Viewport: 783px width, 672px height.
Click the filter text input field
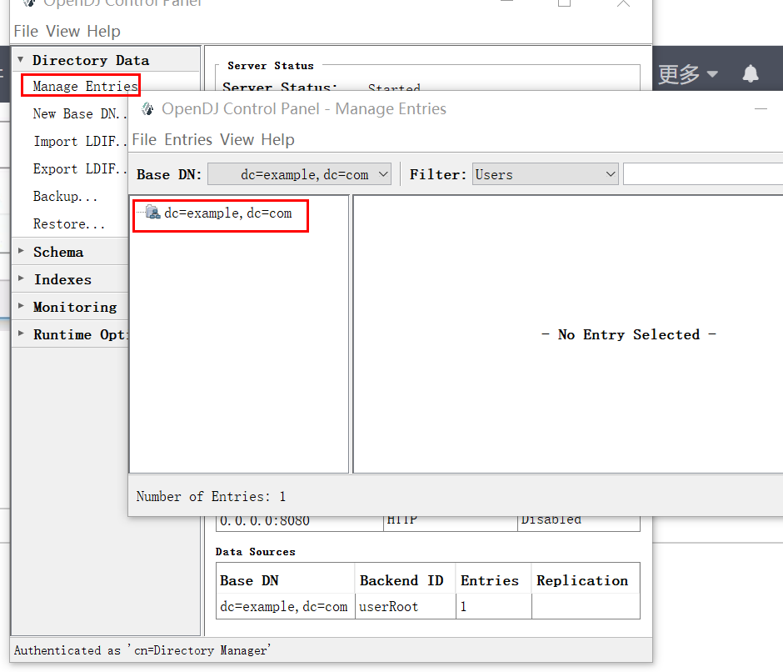point(703,174)
